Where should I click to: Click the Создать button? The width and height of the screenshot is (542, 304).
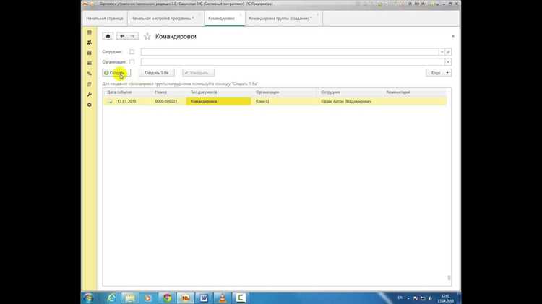pos(116,73)
